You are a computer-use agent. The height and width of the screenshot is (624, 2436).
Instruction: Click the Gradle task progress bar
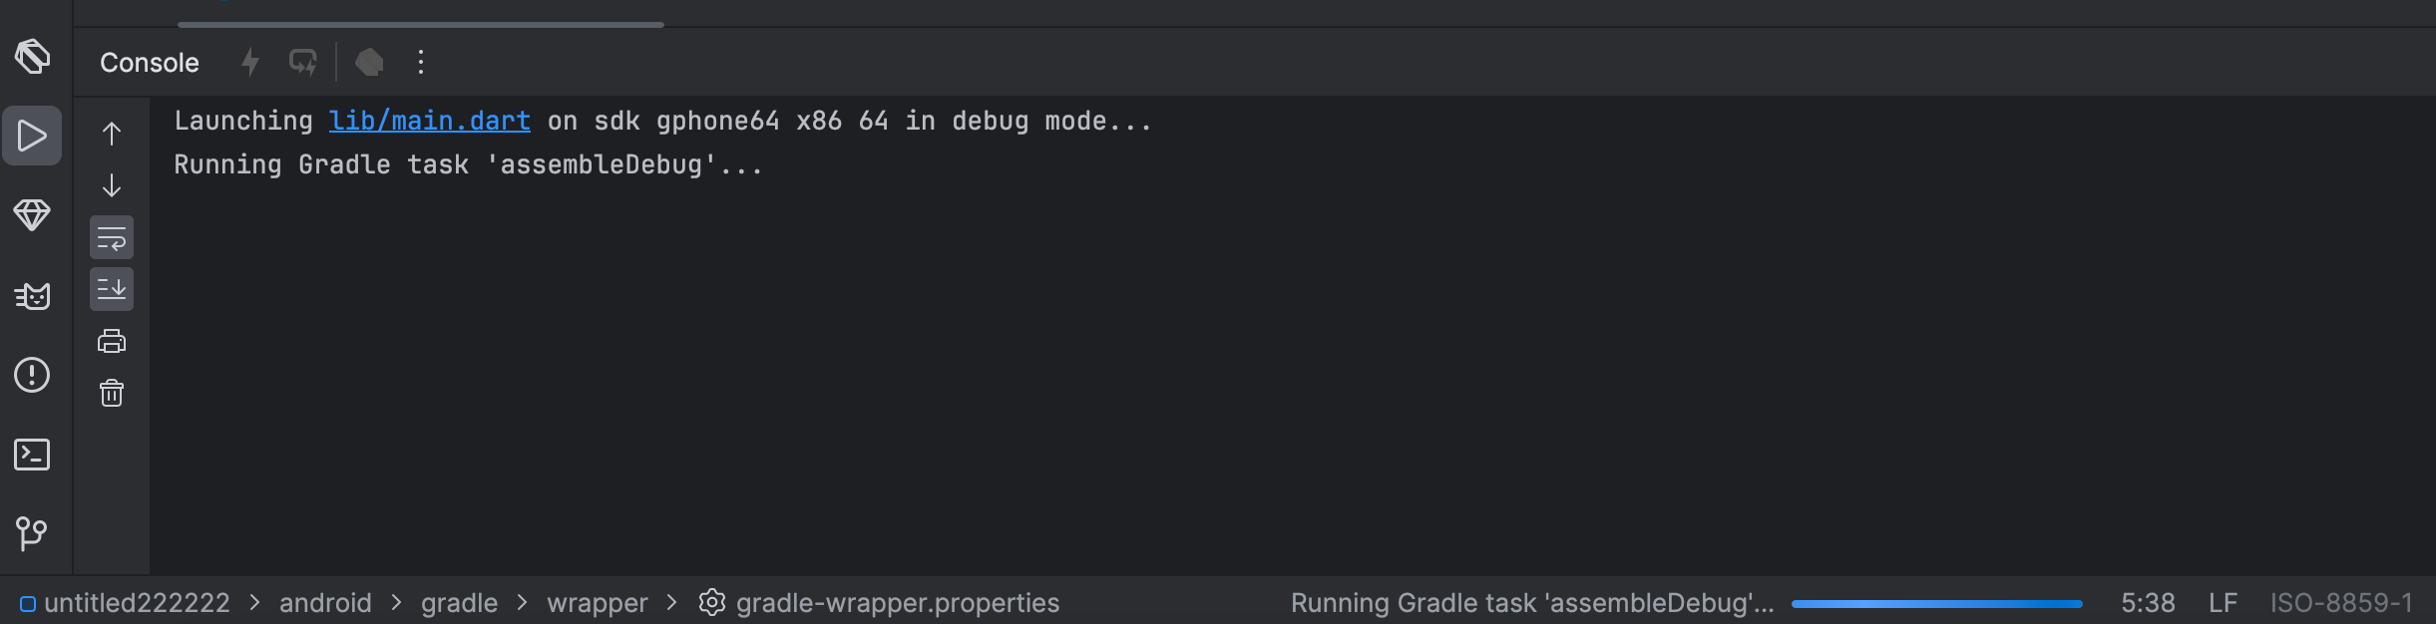(x=1936, y=603)
